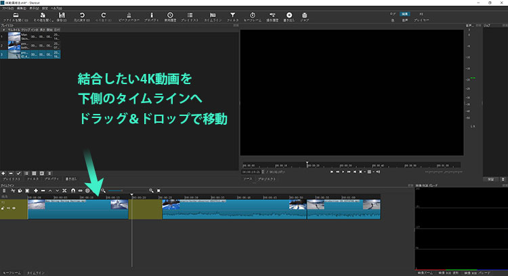
Task: Click the playlist add (plus) button
Action: [x=3, y=174]
